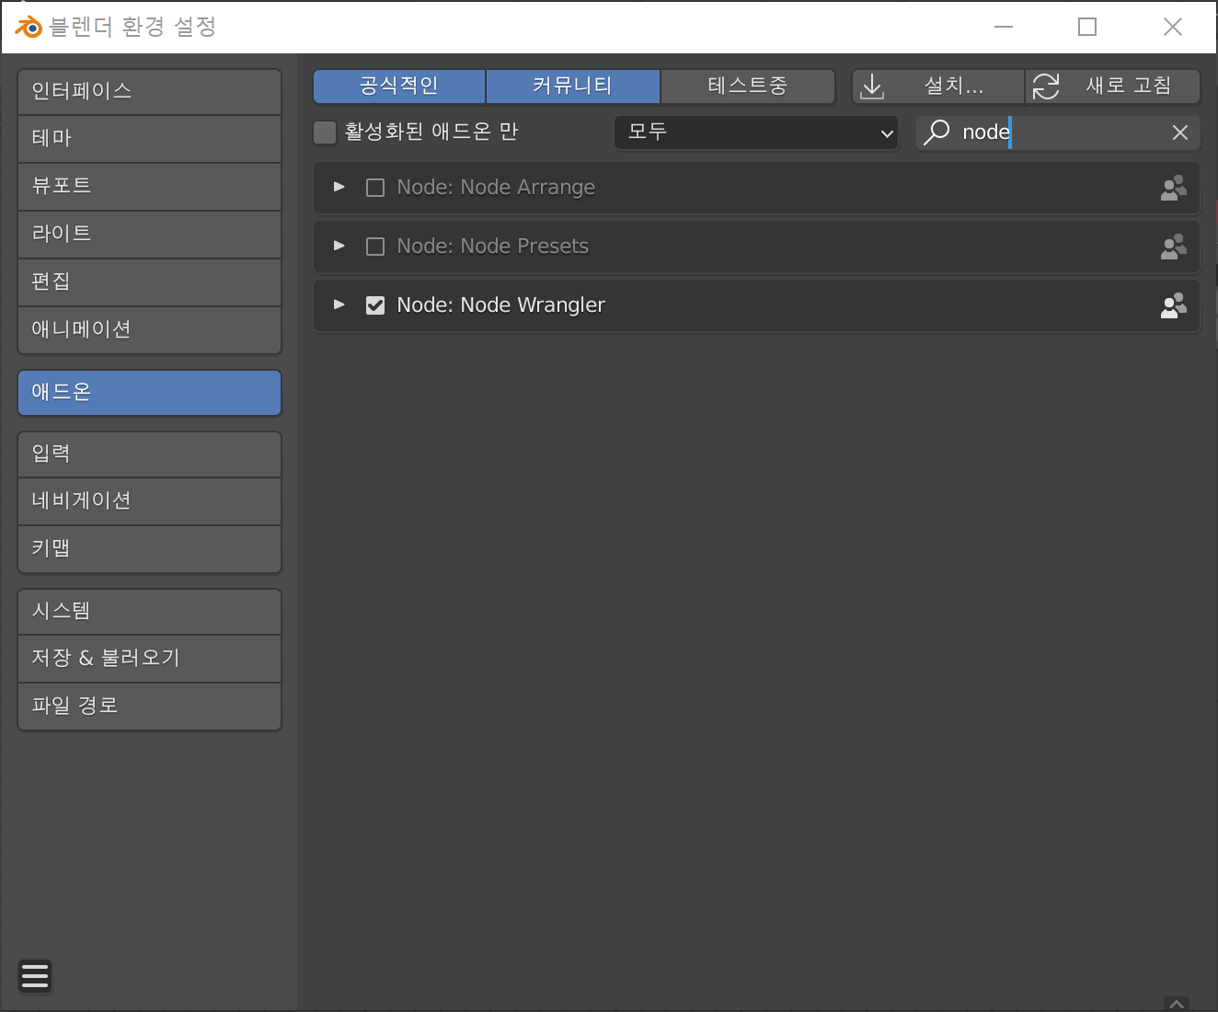
Task: Expand Node Wrangler add-on details
Action: [x=339, y=305]
